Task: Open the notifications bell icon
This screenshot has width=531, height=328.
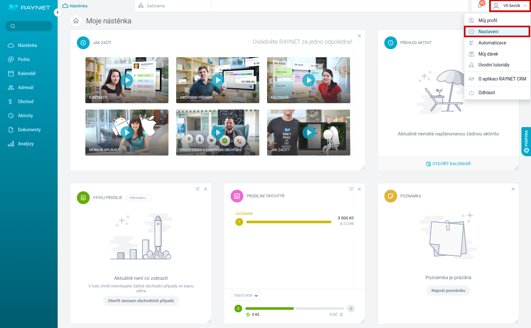Action: click(x=480, y=6)
